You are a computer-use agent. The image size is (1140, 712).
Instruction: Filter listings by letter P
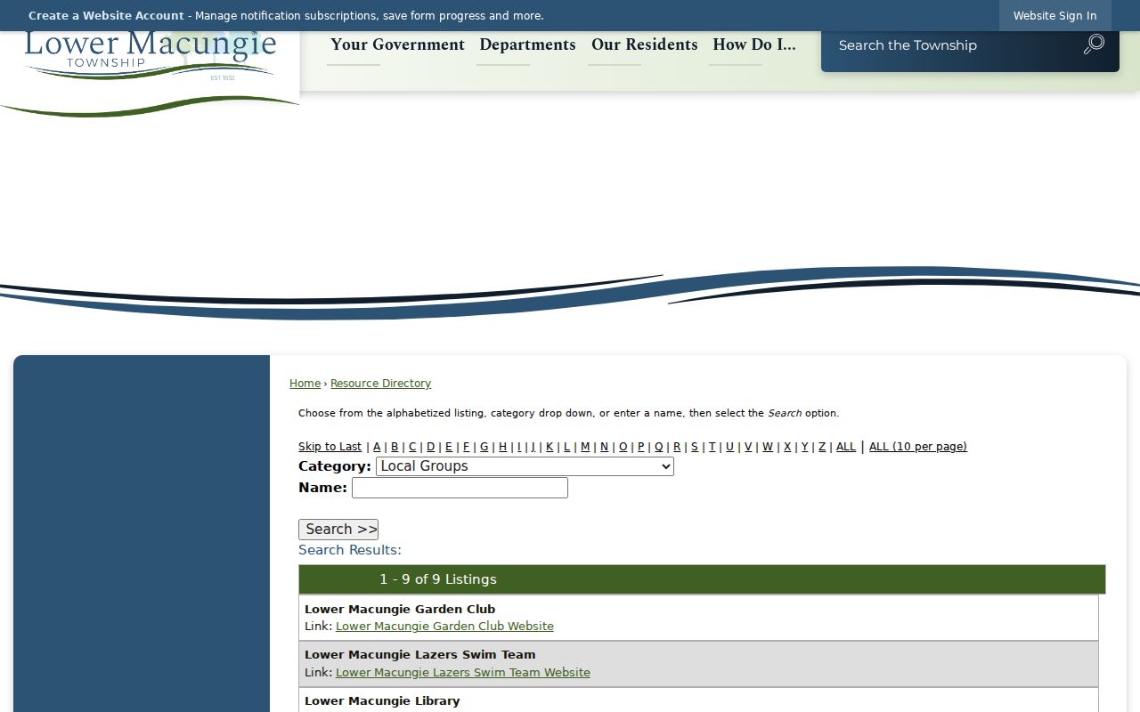(640, 447)
